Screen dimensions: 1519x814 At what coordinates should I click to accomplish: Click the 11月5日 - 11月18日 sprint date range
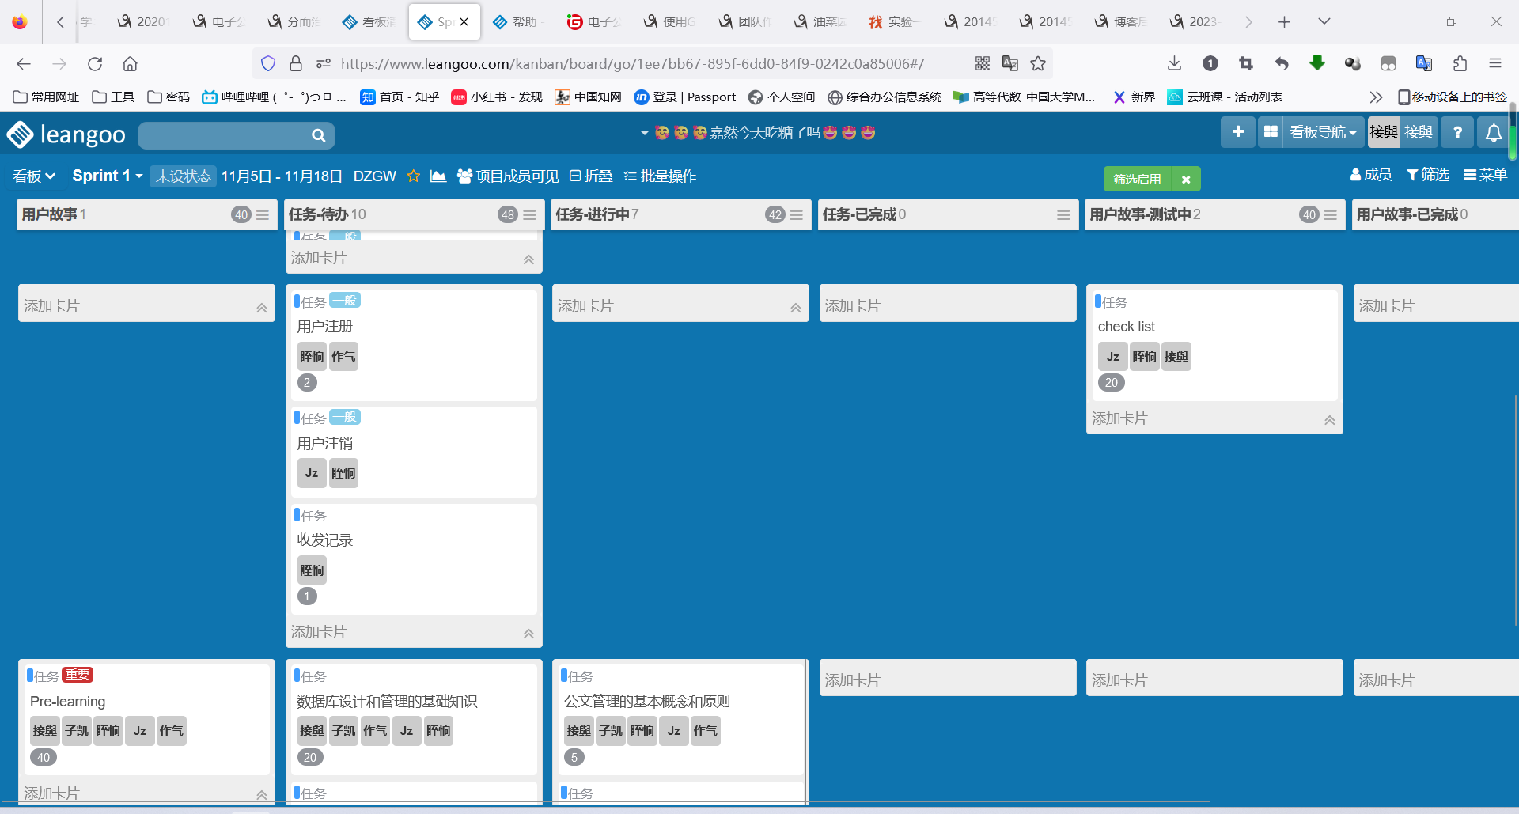(x=282, y=176)
